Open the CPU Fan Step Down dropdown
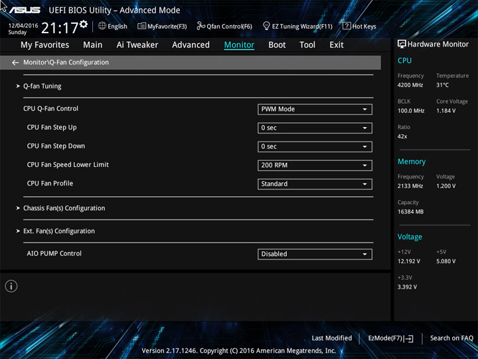The width and height of the screenshot is (478, 359). coord(315,146)
